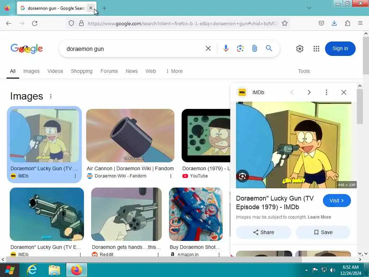
Task: Start voice search with the microphone icon
Action: click(x=226, y=49)
